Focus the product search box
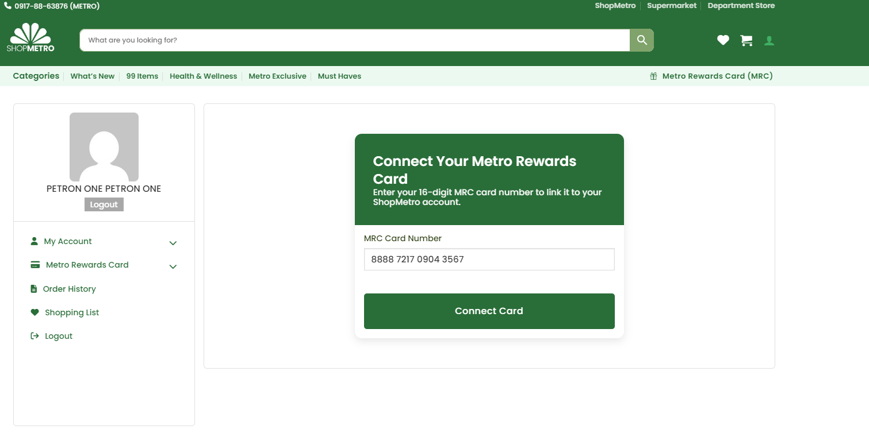 click(355, 40)
